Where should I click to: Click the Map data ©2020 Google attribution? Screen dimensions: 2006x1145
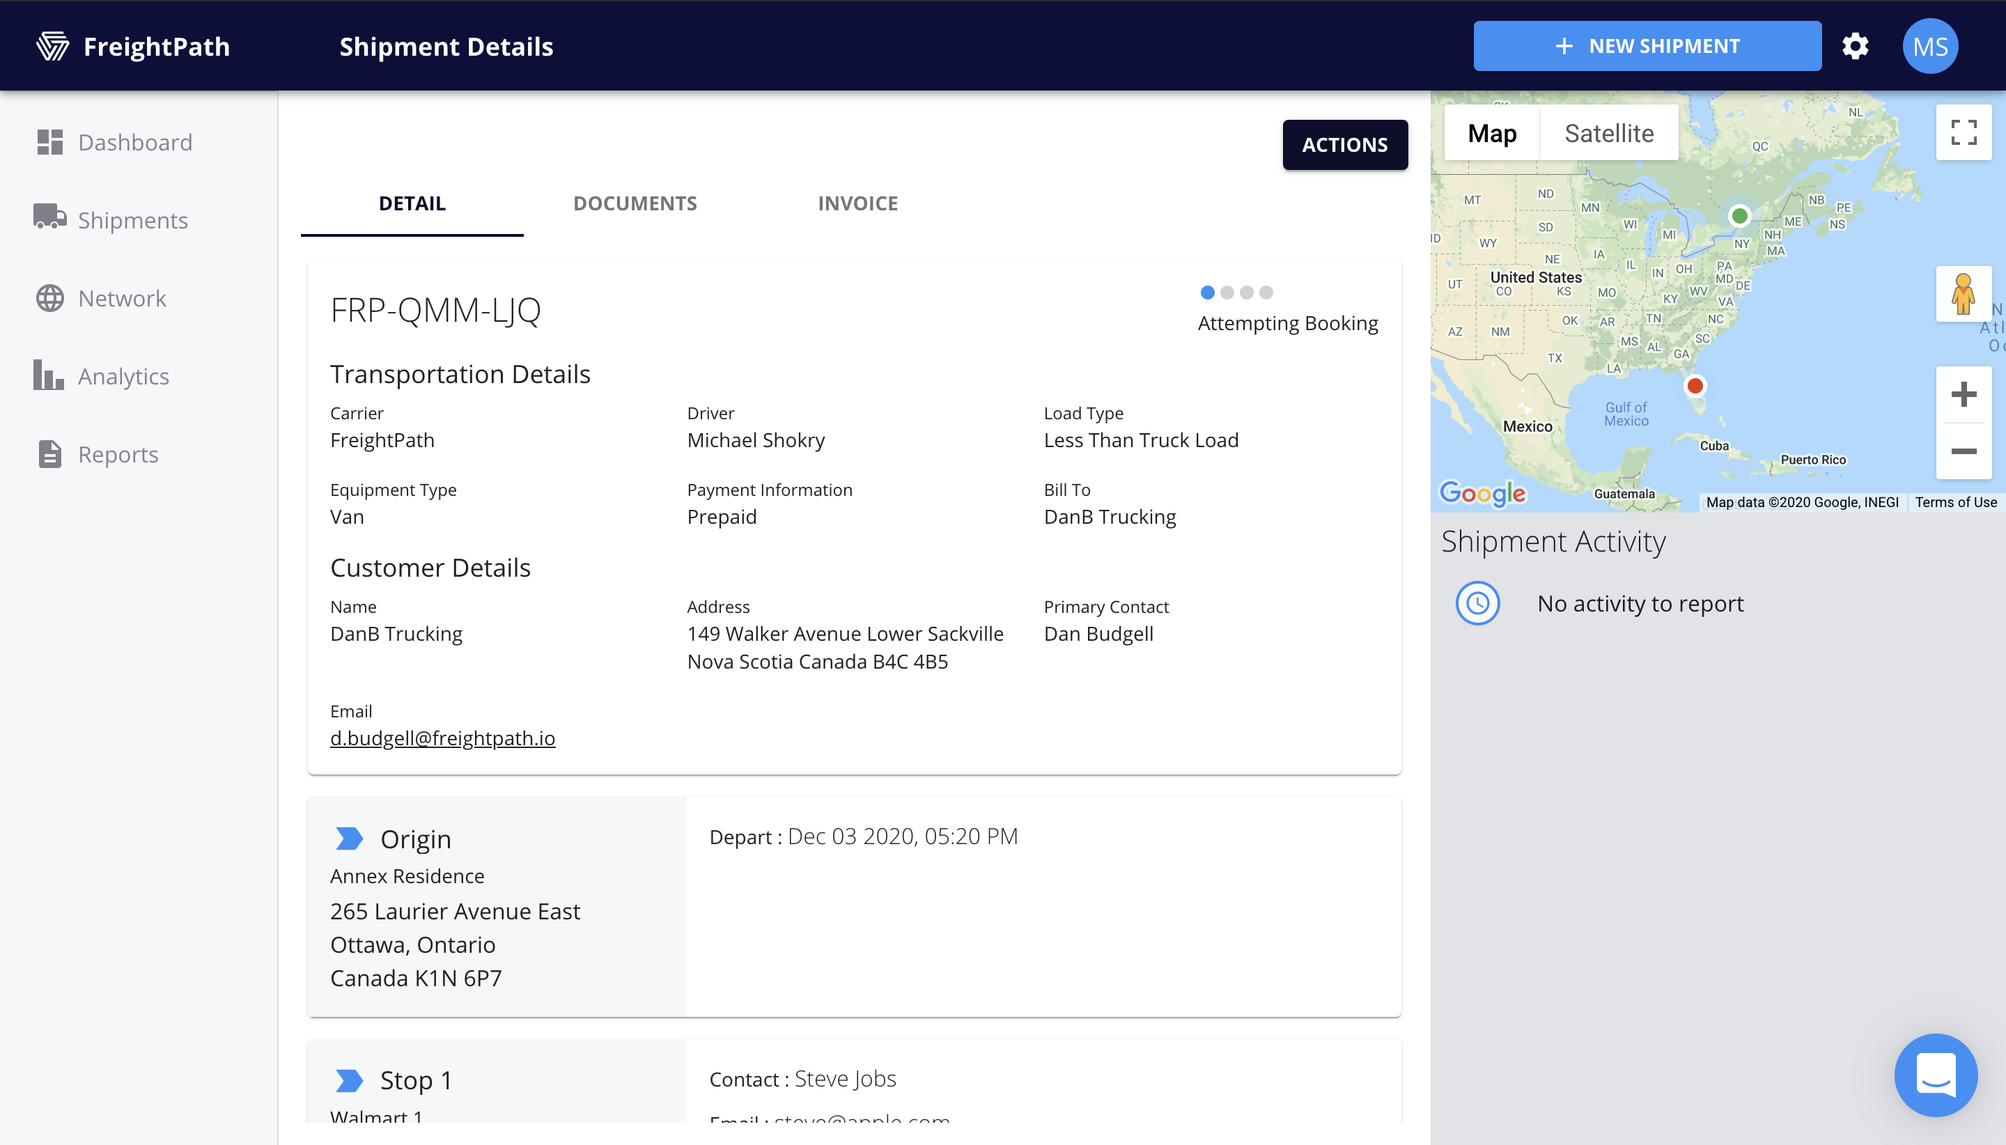click(1801, 501)
